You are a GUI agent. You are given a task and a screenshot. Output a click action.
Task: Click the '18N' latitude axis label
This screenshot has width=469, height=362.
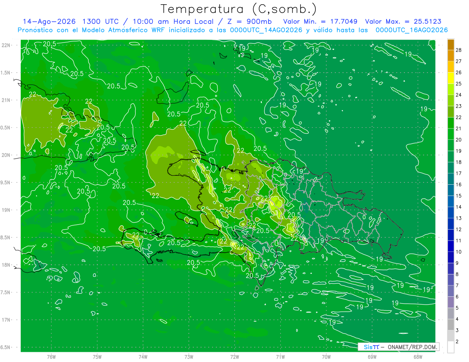6,265
